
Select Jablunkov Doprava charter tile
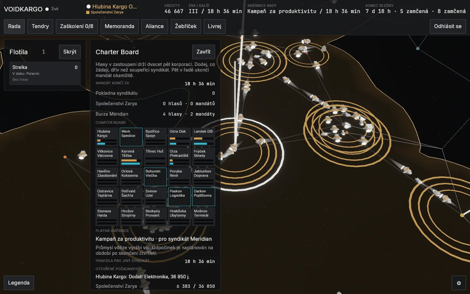(204, 177)
